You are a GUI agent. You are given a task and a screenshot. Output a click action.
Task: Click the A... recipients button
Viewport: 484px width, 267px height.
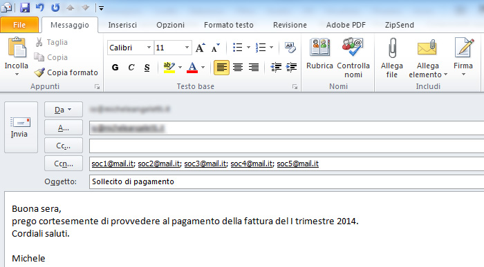pos(64,128)
